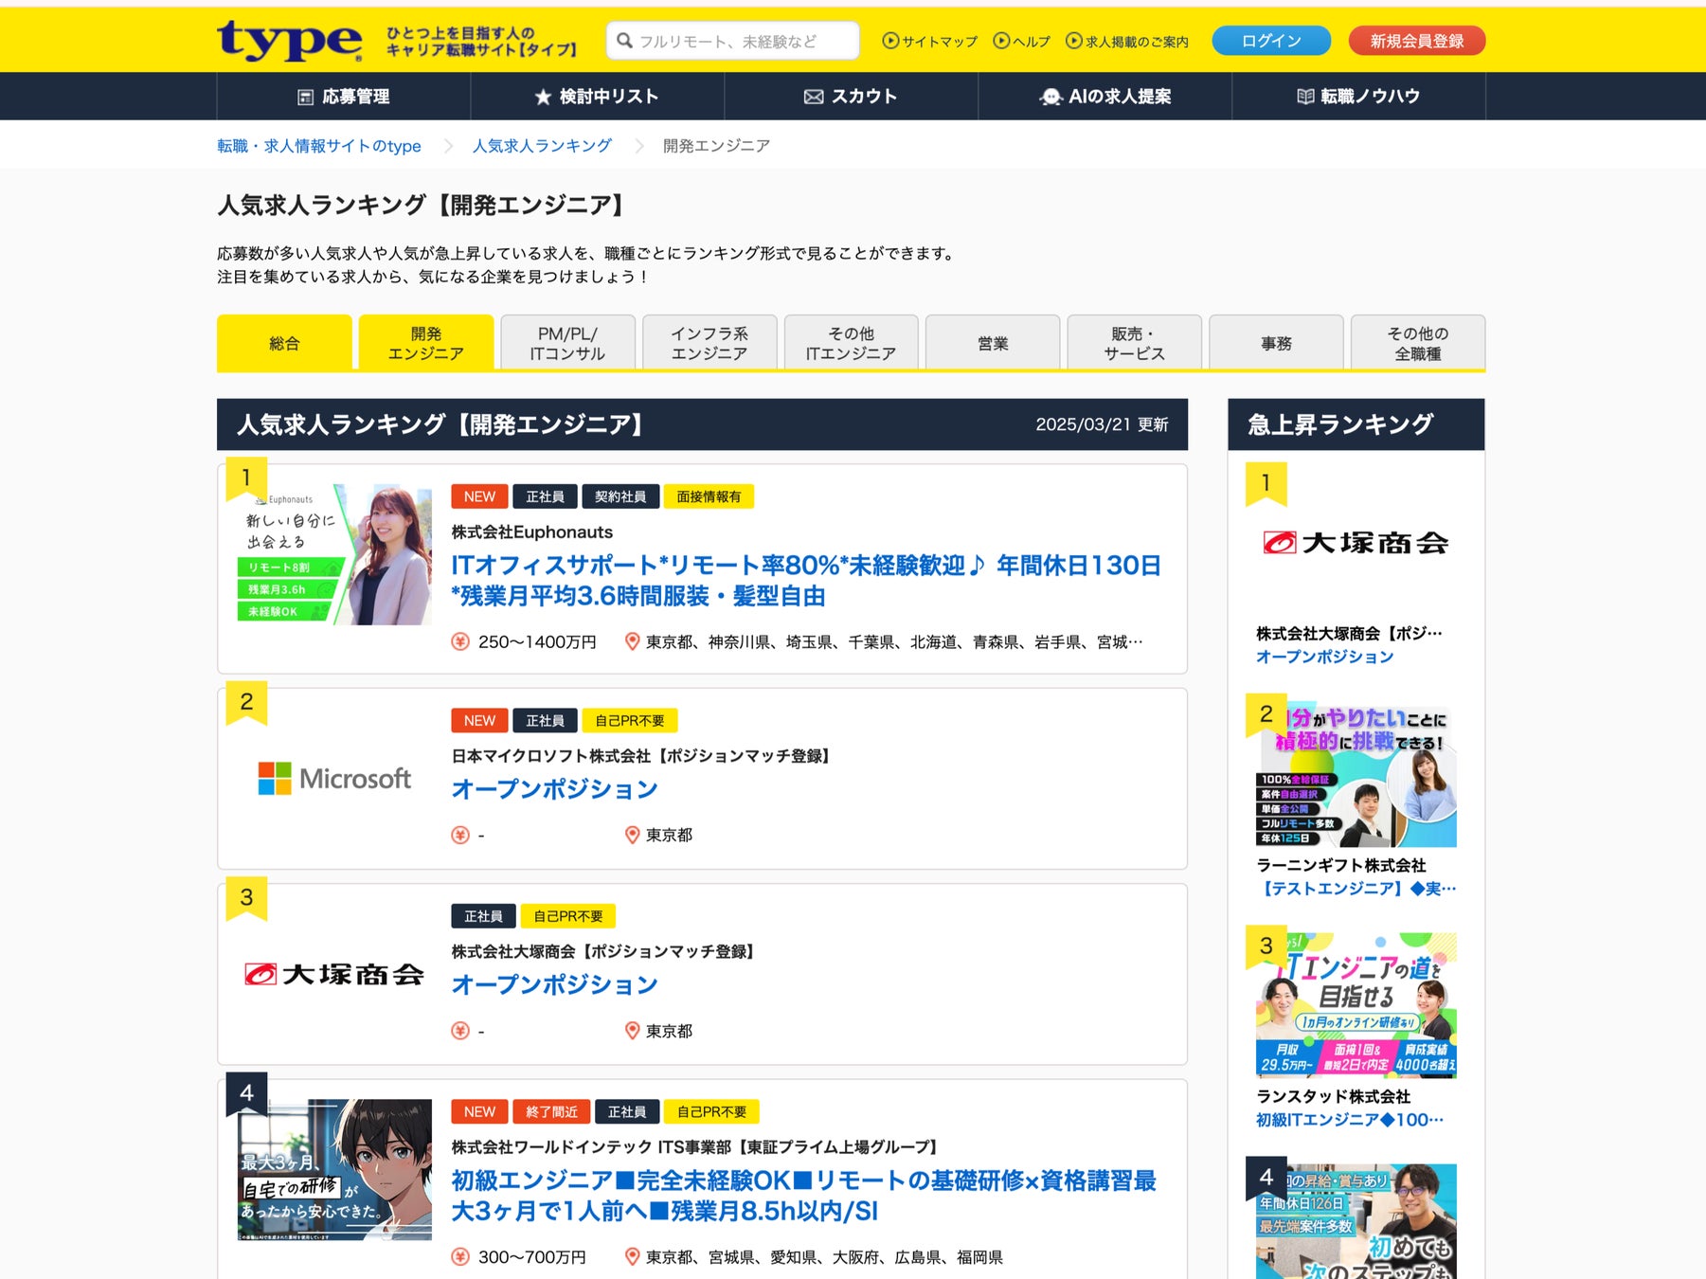Image resolution: width=1706 pixels, height=1279 pixels.
Task: Click the AIの求人提案 robot icon
Action: tap(1051, 97)
